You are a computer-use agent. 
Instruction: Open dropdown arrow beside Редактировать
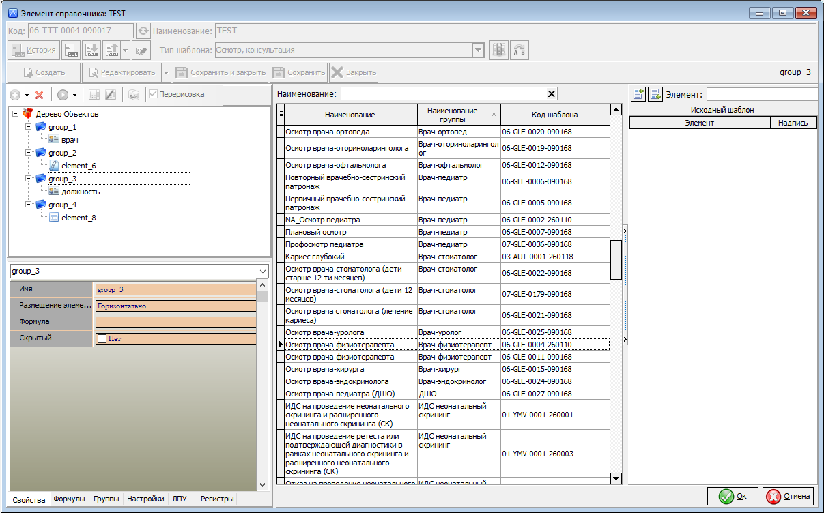166,72
